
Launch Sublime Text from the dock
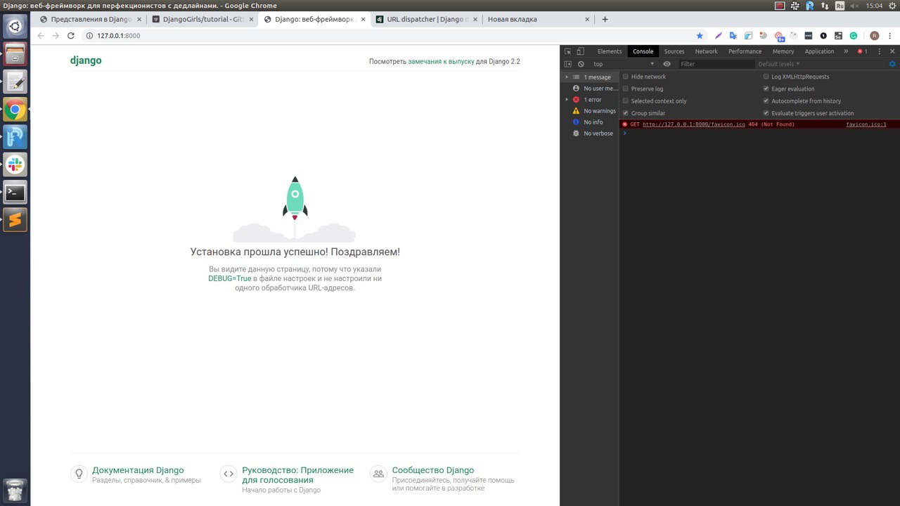[15, 220]
